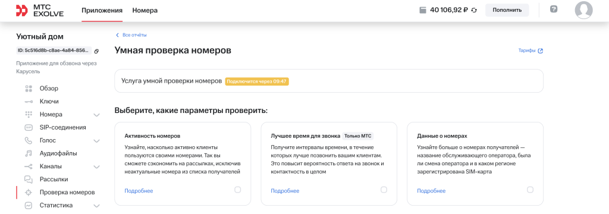Copy the application ID
Viewport: 609px width, 214px height.
pyautogui.click(x=97, y=51)
